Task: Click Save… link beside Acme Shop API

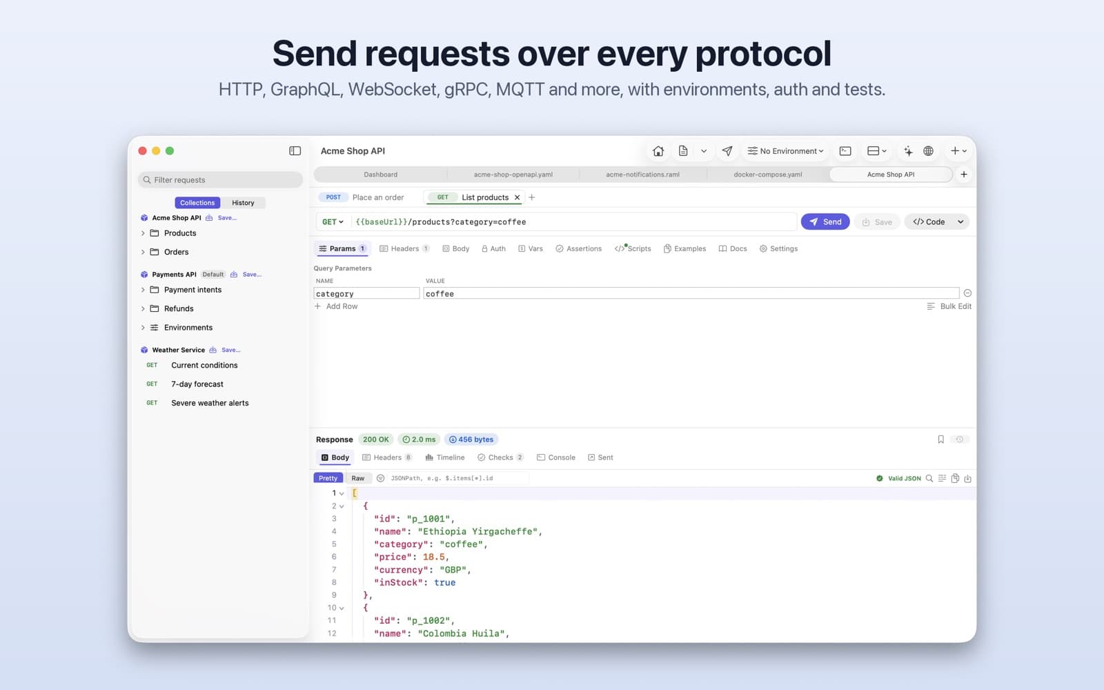Action: pos(227,218)
